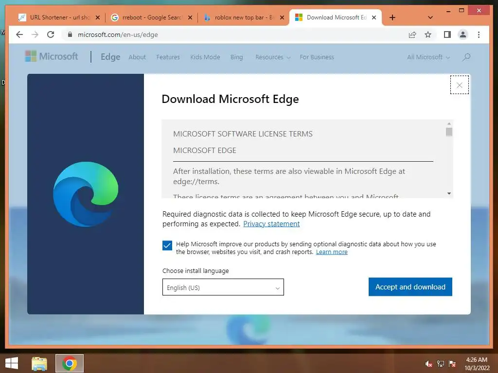Image resolution: width=498 pixels, height=373 pixels.
Task: Bookmark this page with the star icon
Action: tap(428, 34)
